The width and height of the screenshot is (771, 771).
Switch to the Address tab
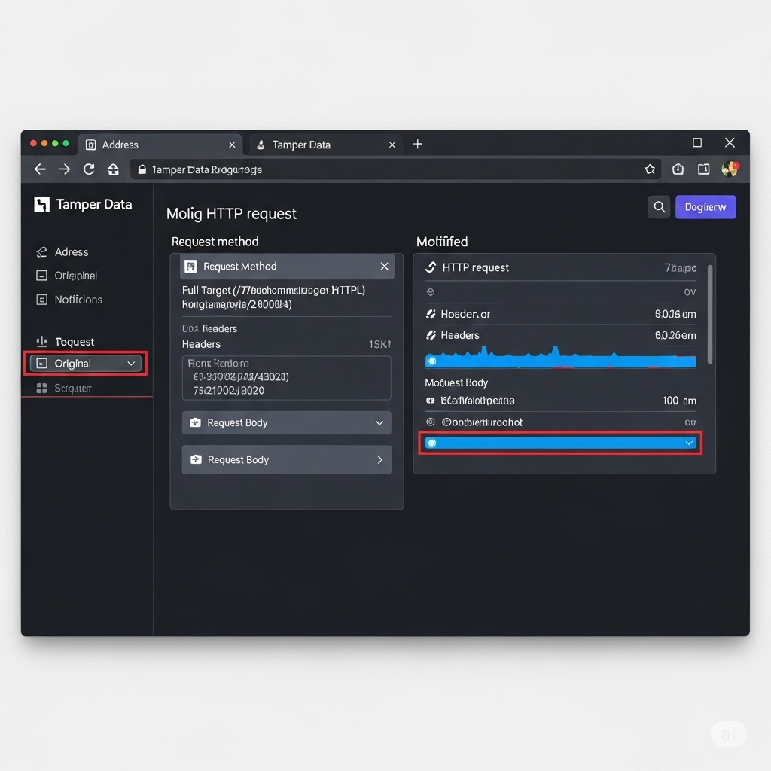coord(160,145)
